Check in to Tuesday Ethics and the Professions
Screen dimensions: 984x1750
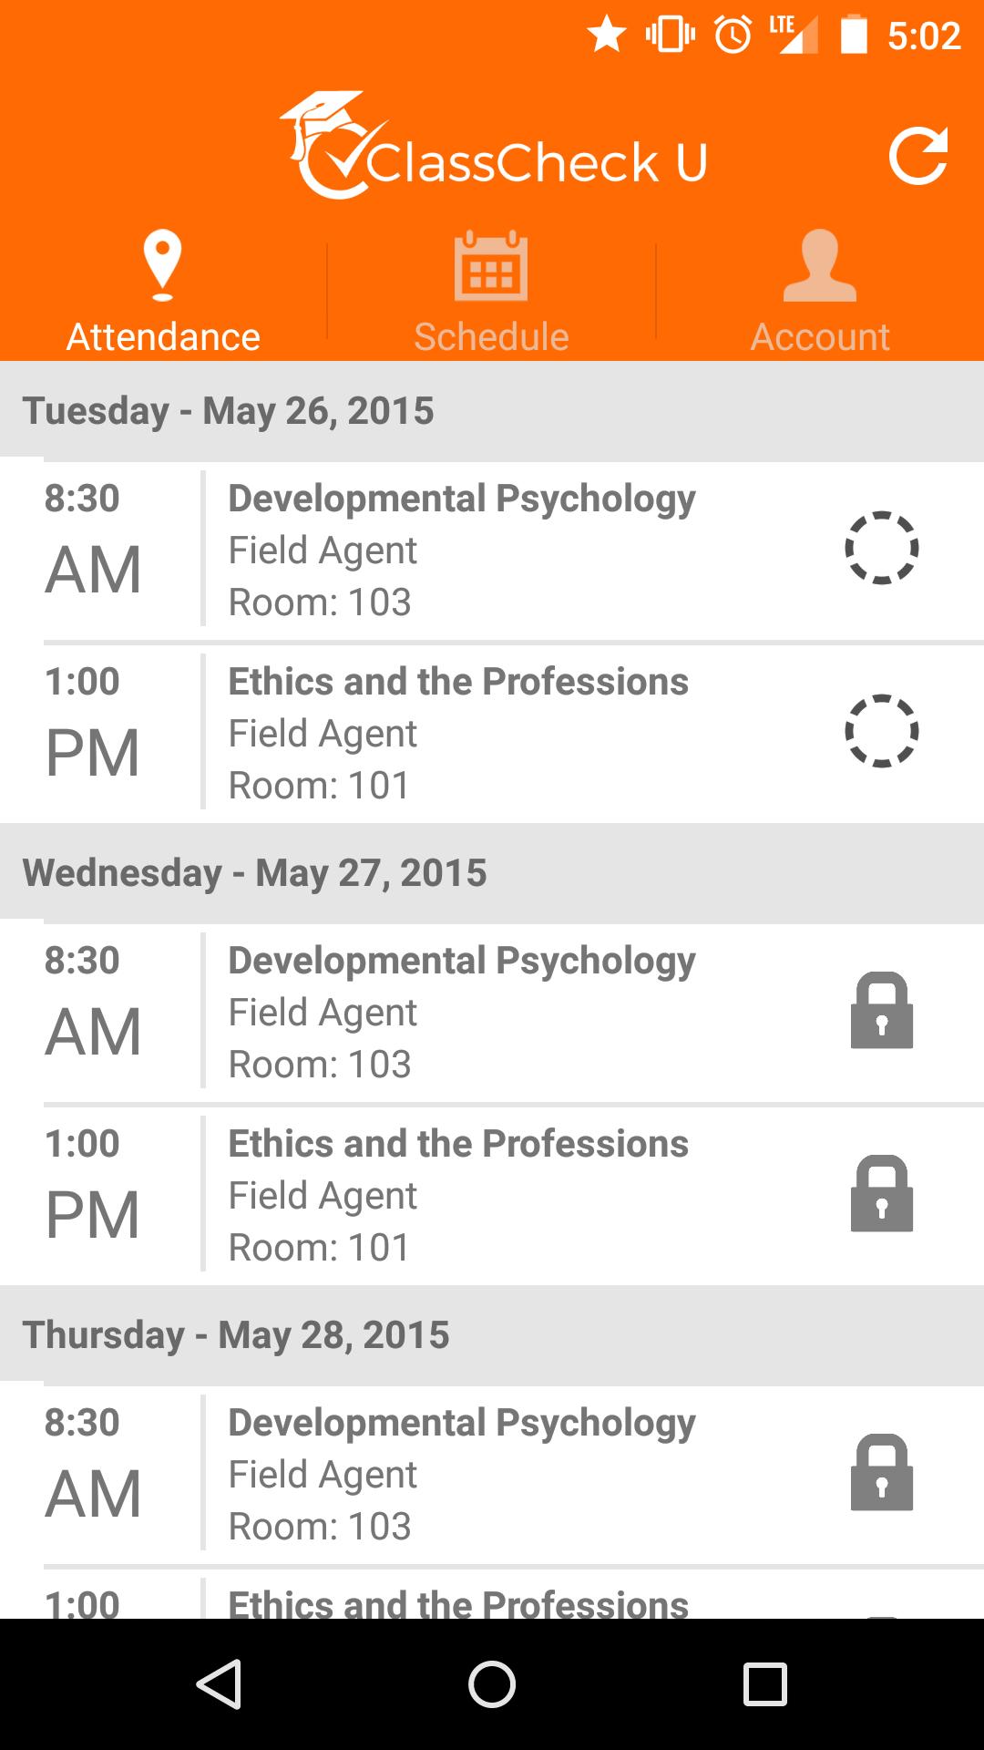pos(881,731)
